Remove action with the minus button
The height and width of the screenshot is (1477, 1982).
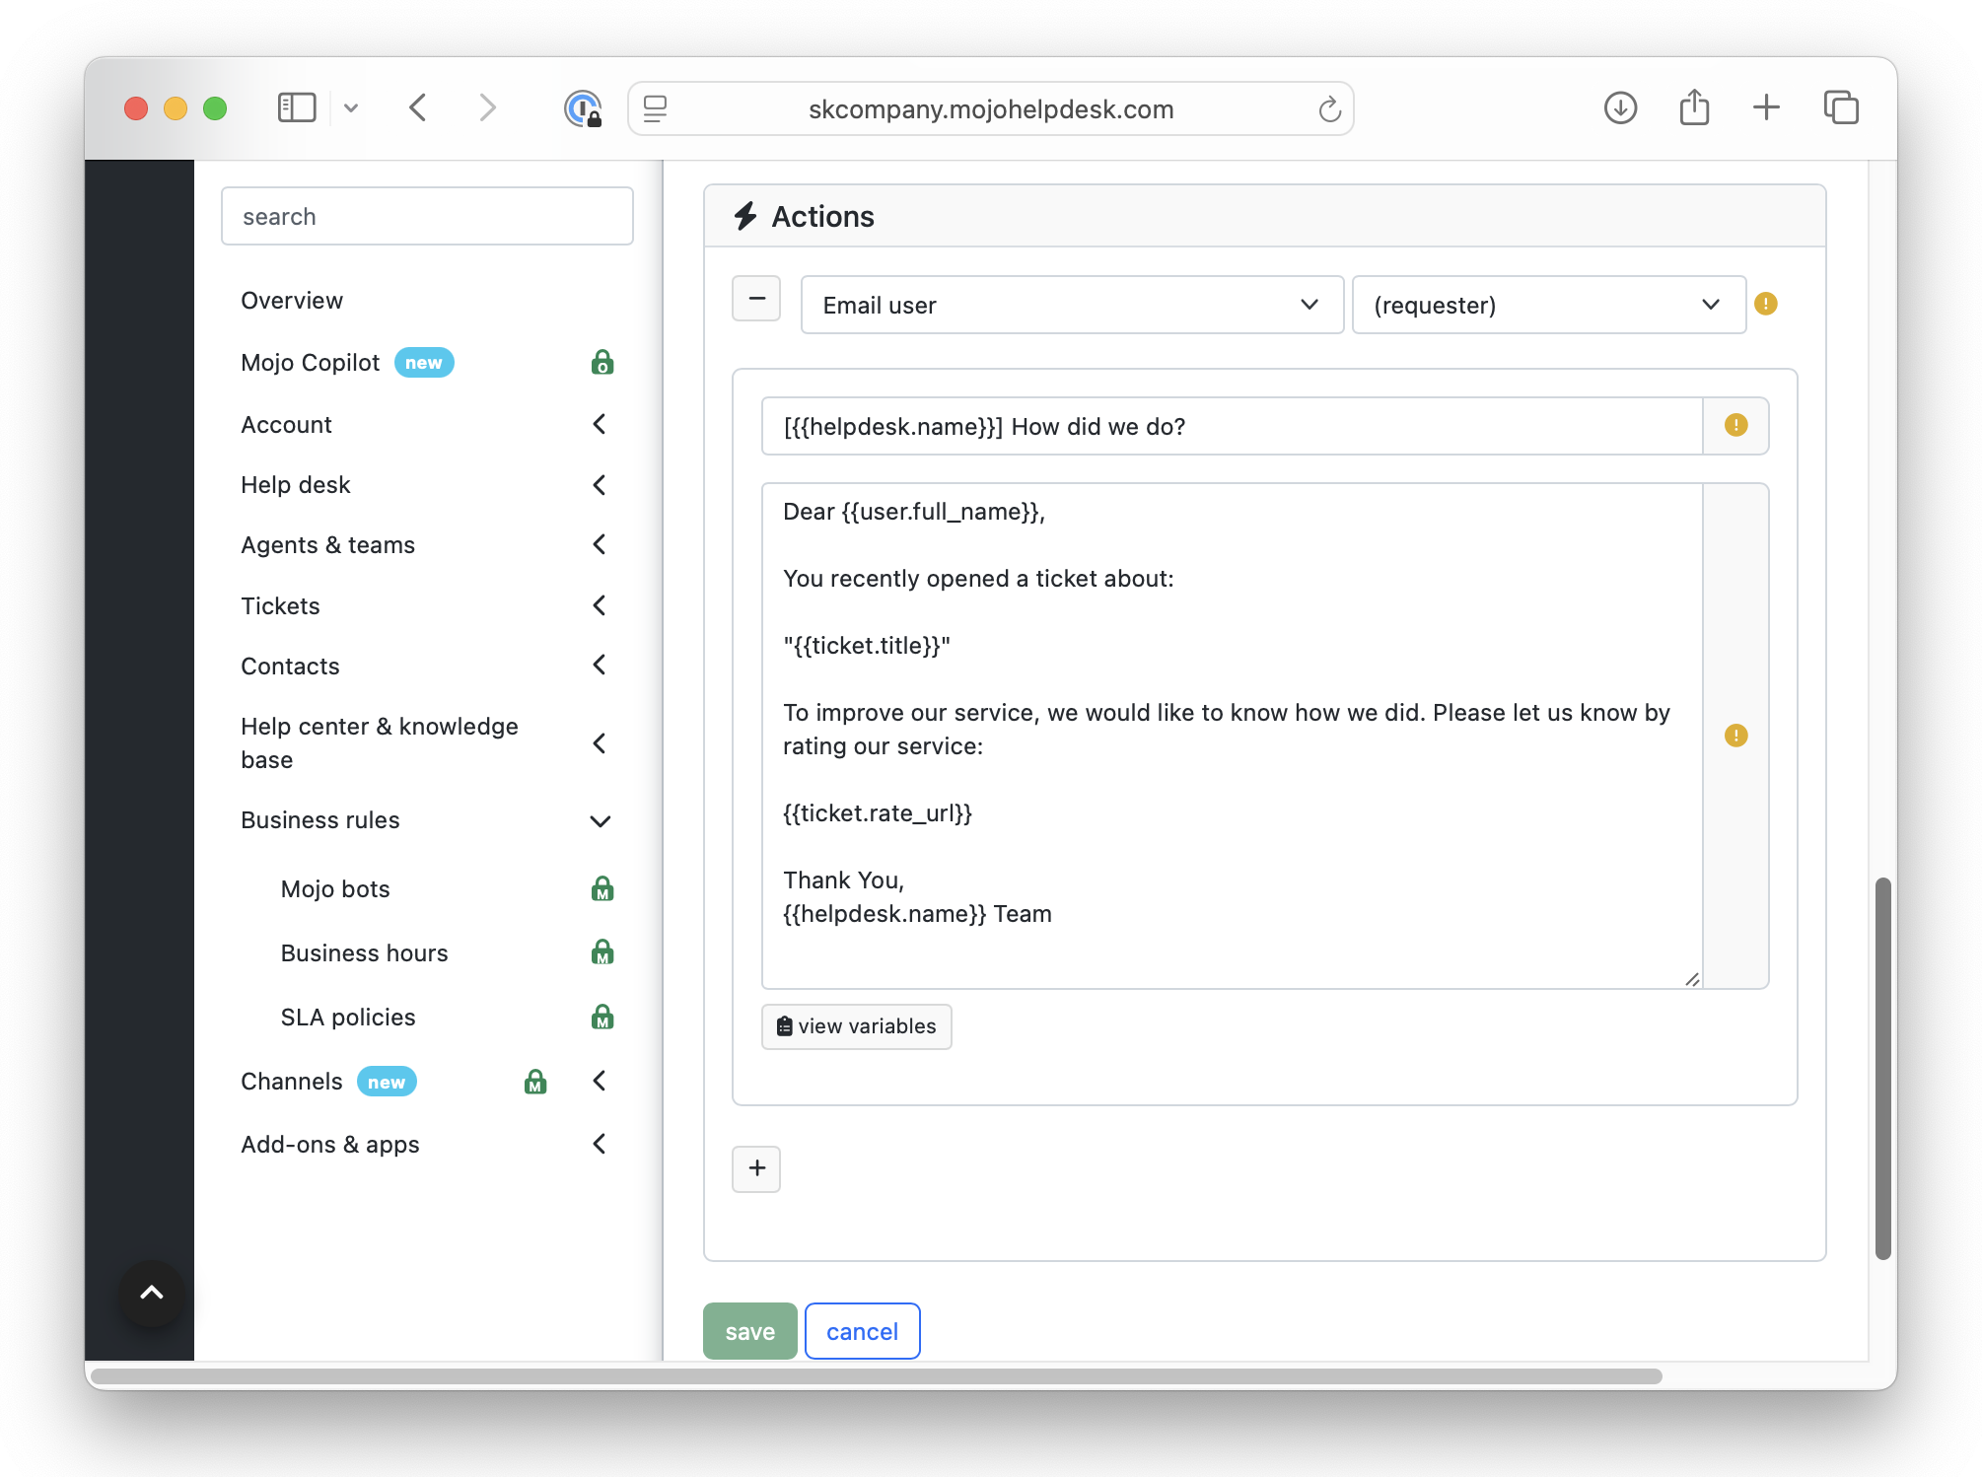[x=756, y=299]
